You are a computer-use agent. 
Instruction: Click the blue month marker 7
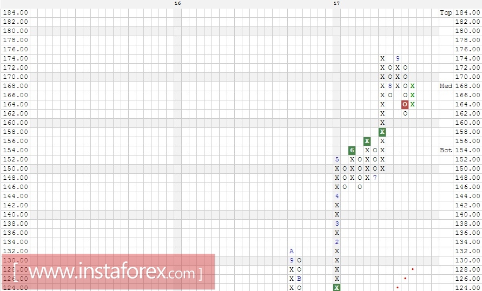click(375, 178)
